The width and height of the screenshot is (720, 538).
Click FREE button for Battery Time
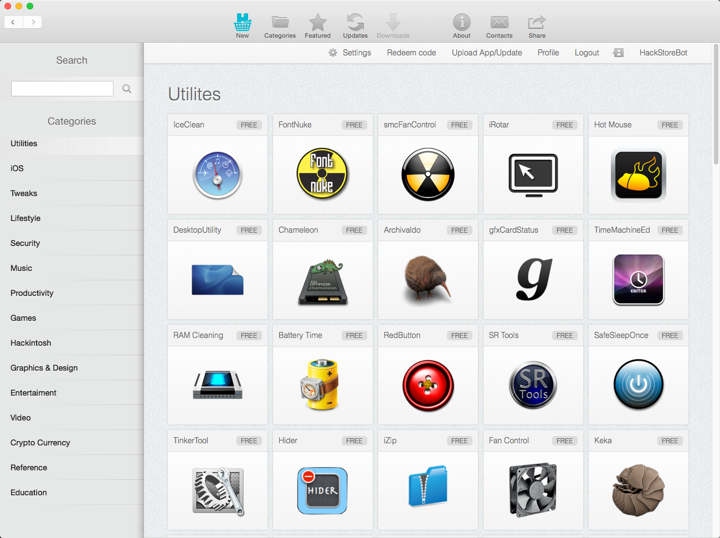[x=354, y=336]
